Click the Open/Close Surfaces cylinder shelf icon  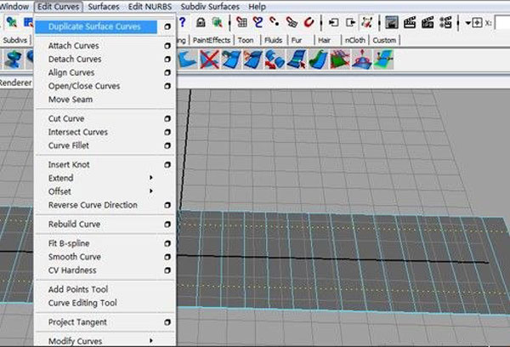pos(275,60)
